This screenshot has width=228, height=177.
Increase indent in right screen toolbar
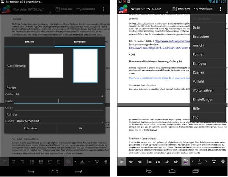(176, 161)
